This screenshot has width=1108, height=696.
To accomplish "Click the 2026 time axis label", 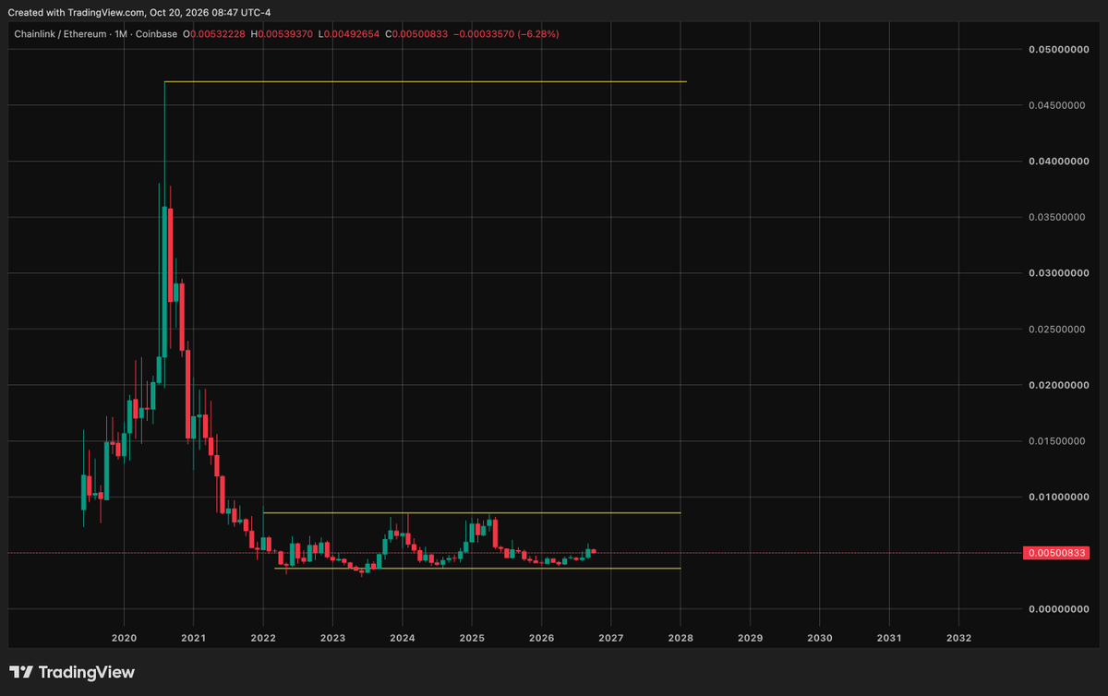I will (x=541, y=638).
